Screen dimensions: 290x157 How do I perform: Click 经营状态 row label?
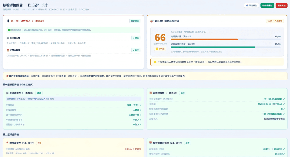(x=10, y=105)
